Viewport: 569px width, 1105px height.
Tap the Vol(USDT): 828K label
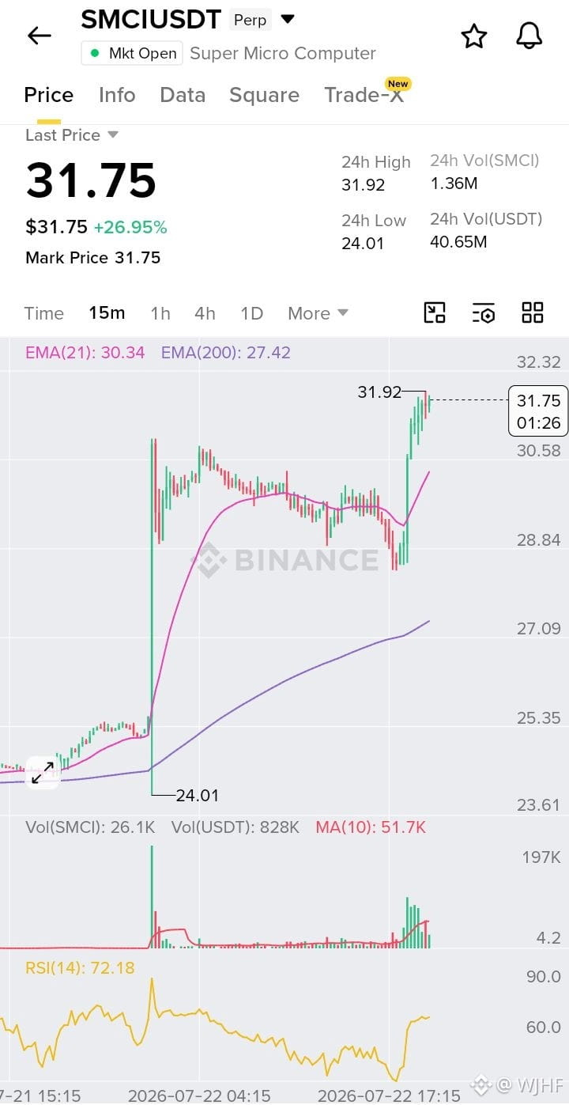tap(236, 827)
